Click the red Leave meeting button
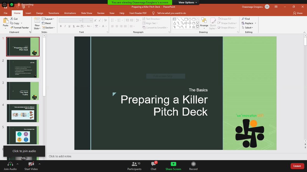 click(x=297, y=166)
